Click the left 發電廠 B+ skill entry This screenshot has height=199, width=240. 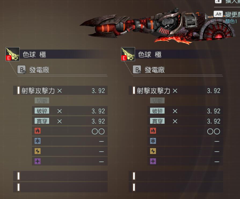[x=33, y=70]
